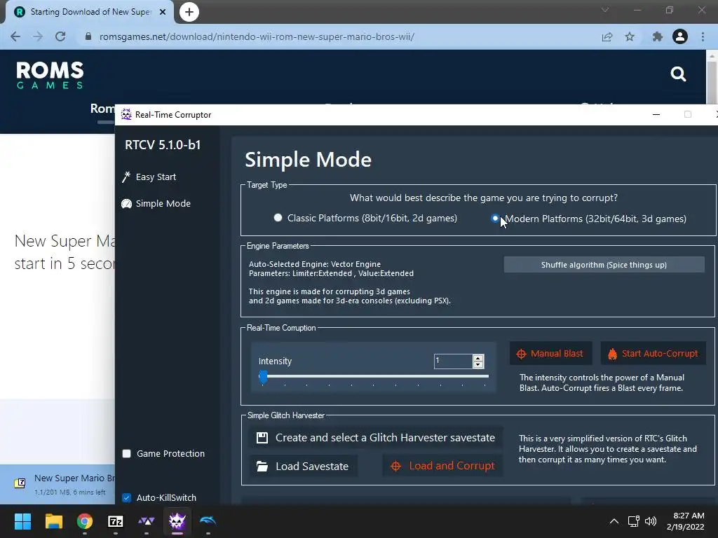This screenshot has width=718, height=538.
Task: Click Start Auto-Corrupt button
Action: pyautogui.click(x=653, y=354)
